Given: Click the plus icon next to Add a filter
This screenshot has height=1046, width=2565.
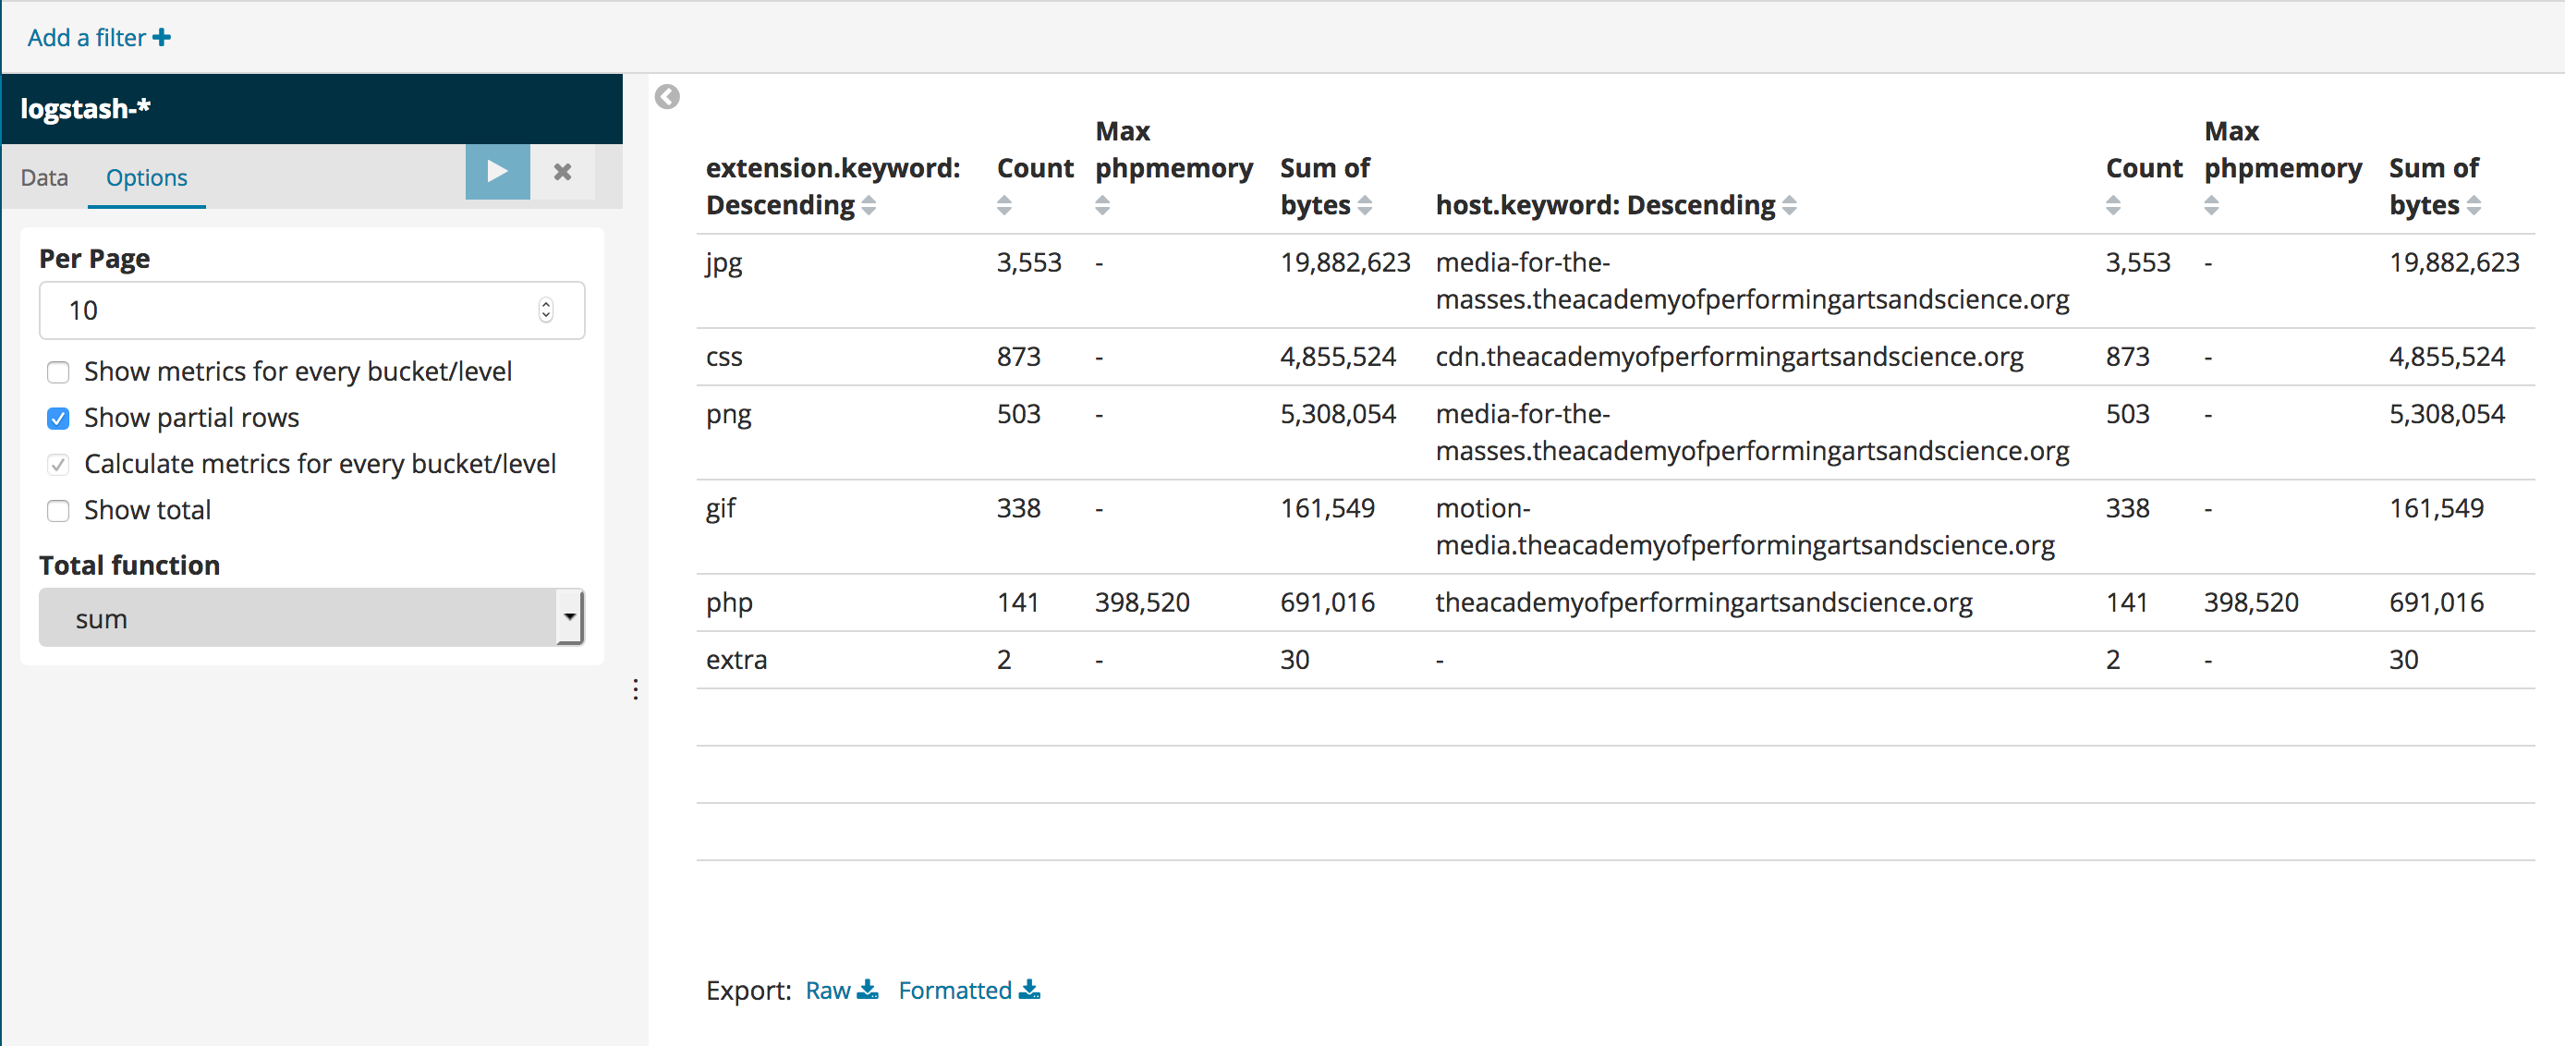Looking at the screenshot, I should point(162,37).
